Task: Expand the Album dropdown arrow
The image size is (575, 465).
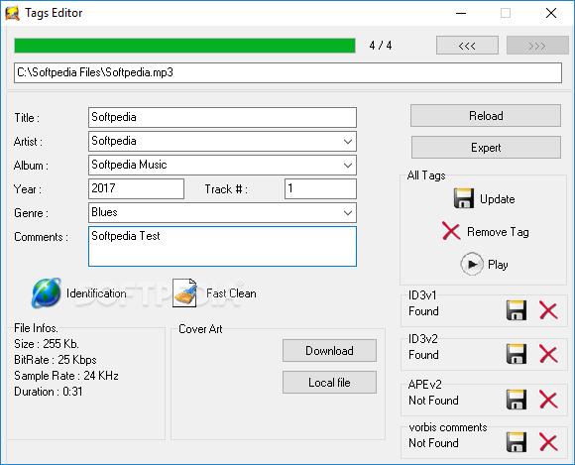Action: (x=348, y=166)
